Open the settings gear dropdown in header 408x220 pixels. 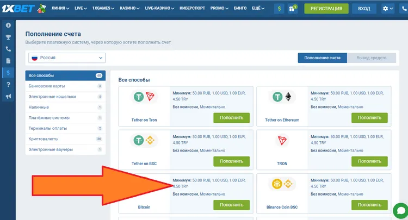coord(388,9)
